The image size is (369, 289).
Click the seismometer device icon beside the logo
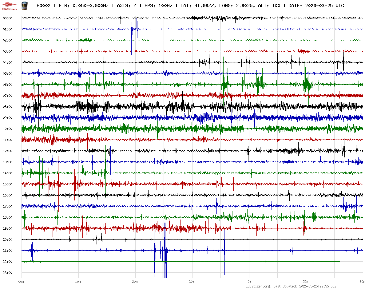tap(24, 6)
